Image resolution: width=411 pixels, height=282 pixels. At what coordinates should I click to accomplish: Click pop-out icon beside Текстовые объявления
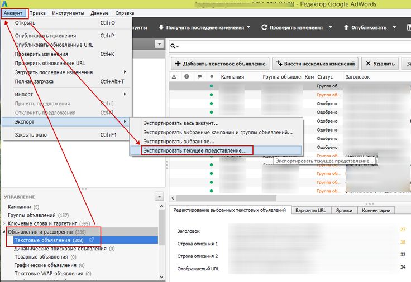92,240
